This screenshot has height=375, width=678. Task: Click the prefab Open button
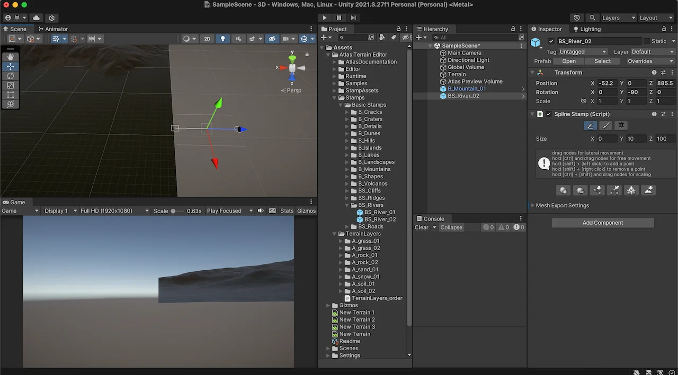[x=569, y=61]
